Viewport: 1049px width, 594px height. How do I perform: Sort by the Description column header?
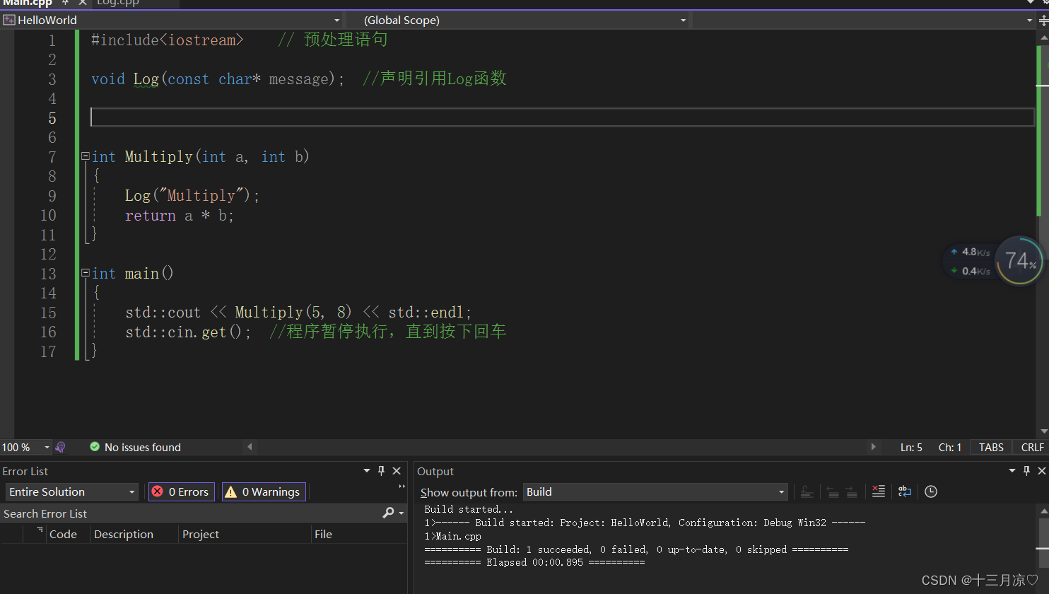(124, 535)
